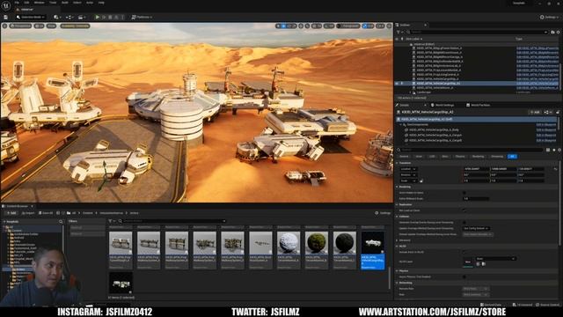The image size is (563, 317).
Task: Toggle surface snapping icon in viewport toolbar
Action: point(307,26)
